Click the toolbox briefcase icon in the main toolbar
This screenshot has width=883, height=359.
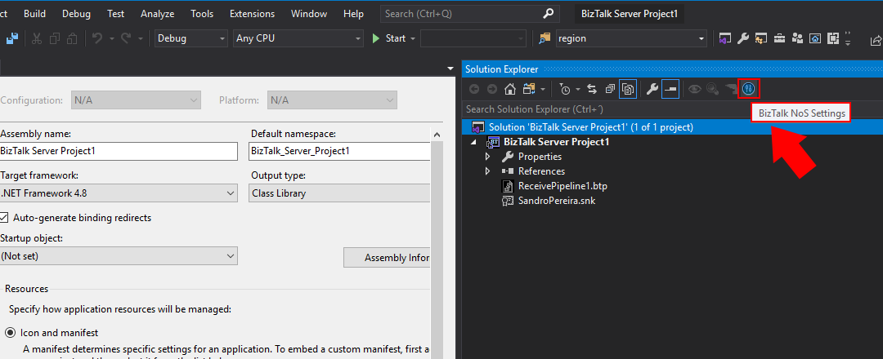pyautogui.click(x=779, y=39)
